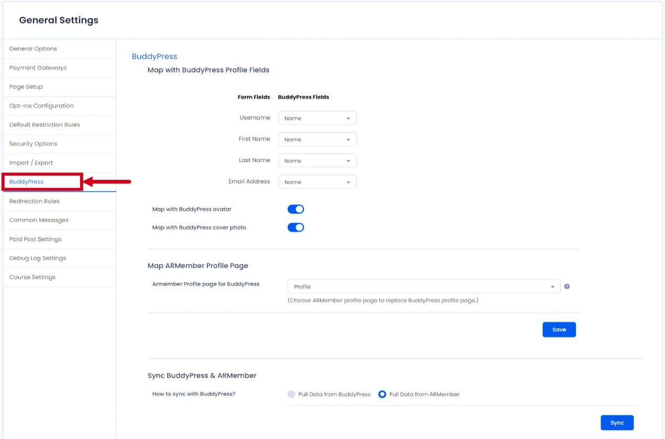Click the 'Form Fields' column header
The image size is (665, 439).
tap(254, 97)
